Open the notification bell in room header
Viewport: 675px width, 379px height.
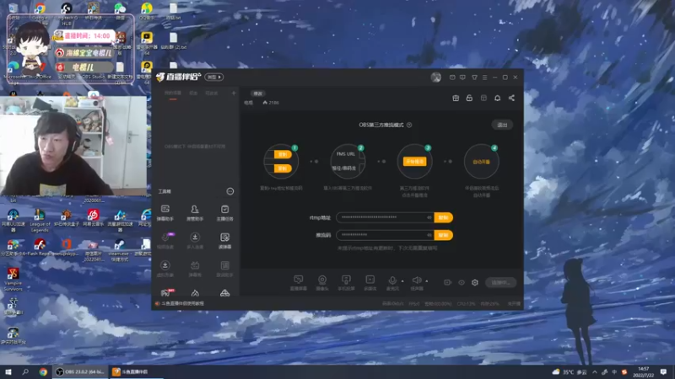497,98
